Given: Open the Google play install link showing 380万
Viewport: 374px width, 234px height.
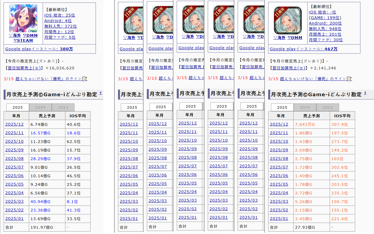Looking at the screenshot, I should [x=39, y=49].
